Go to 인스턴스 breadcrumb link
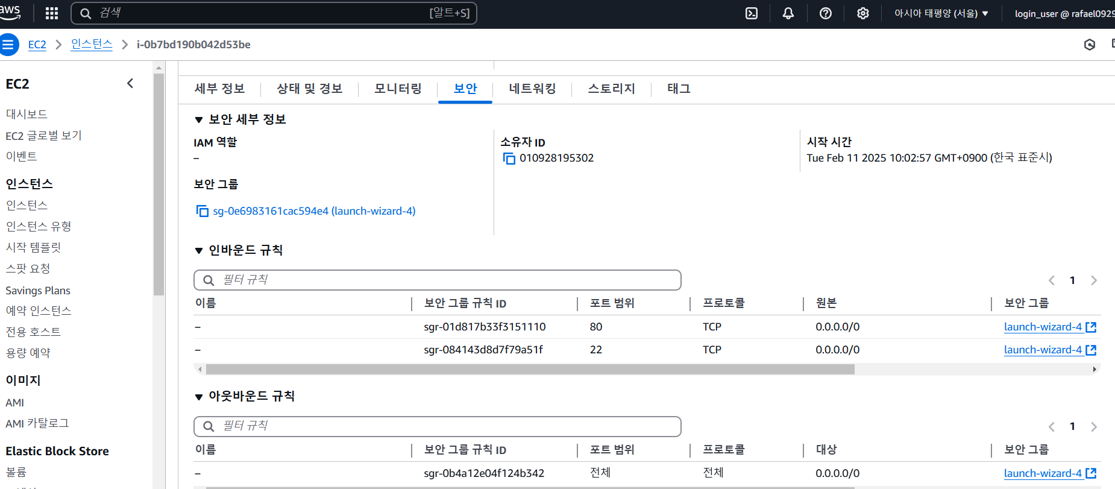 (x=92, y=44)
